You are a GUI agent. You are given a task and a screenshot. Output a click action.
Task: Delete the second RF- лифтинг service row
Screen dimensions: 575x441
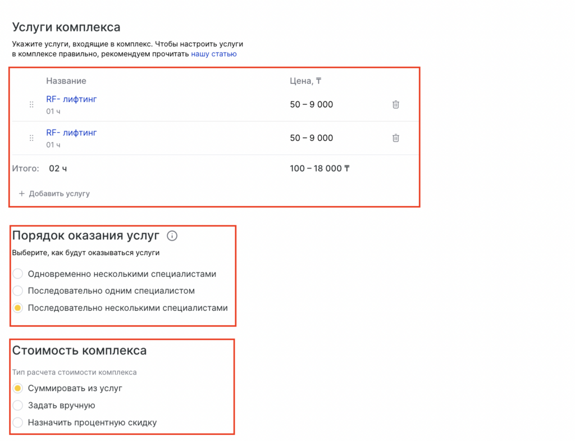(395, 138)
